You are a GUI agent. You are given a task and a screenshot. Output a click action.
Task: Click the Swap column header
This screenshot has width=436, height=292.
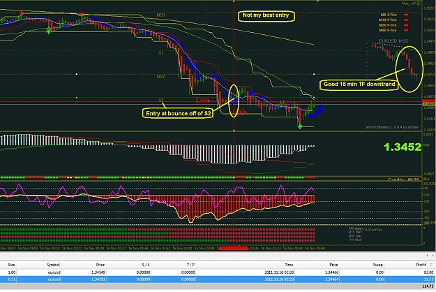pyautogui.click(x=378, y=265)
